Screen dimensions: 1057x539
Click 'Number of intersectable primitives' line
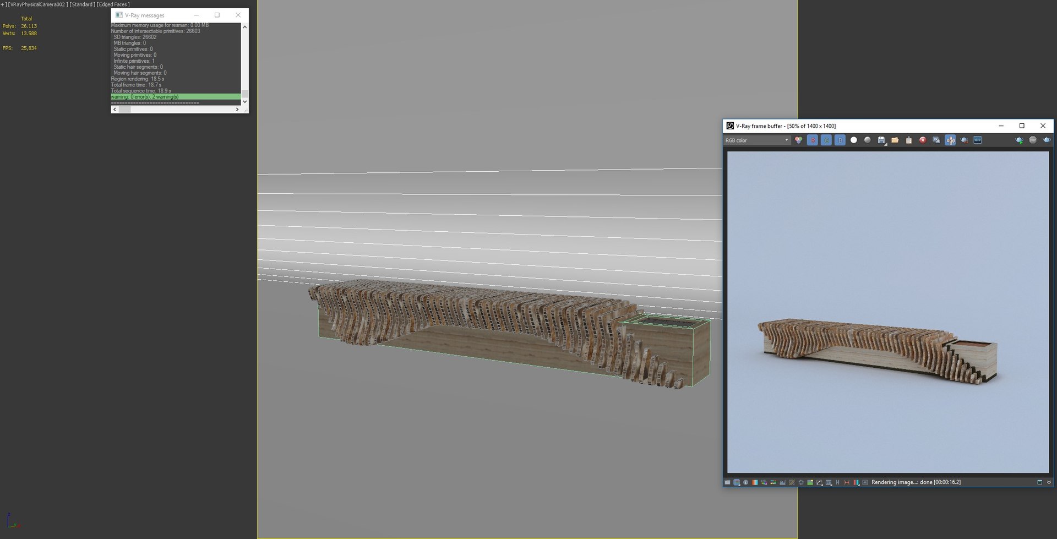(x=155, y=31)
